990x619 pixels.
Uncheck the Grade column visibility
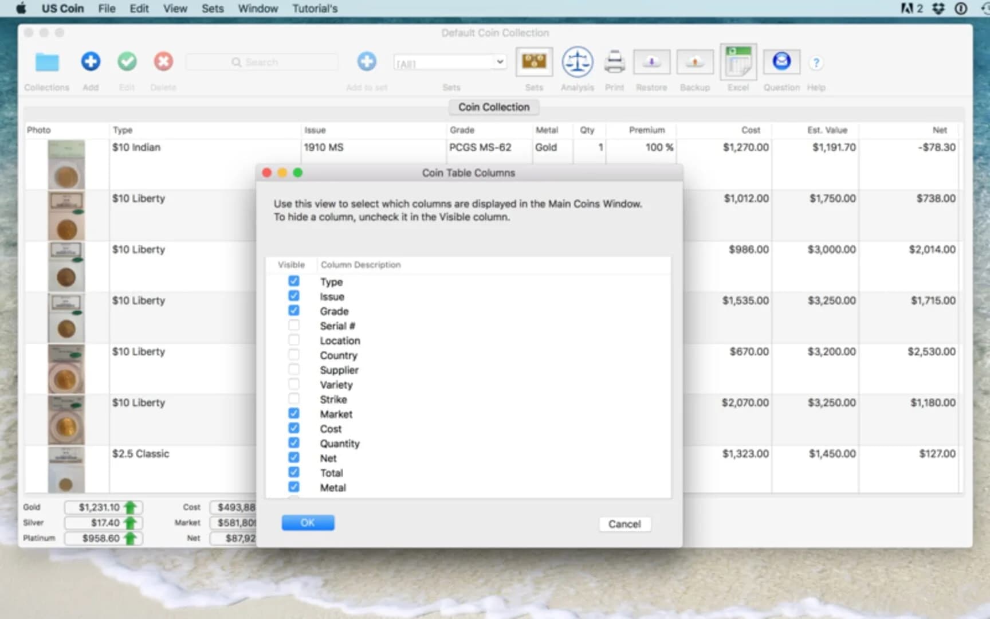tap(294, 310)
